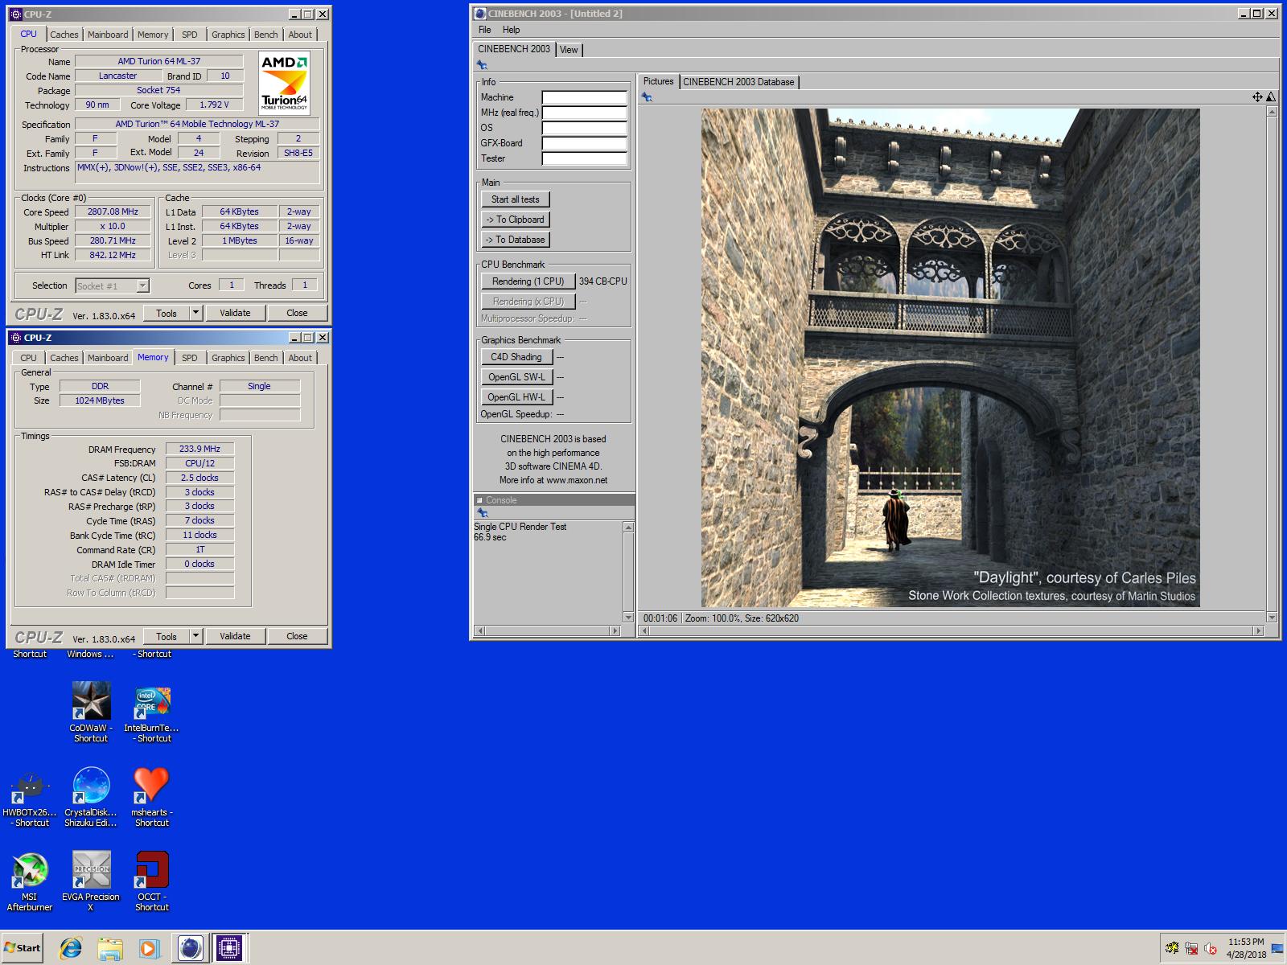The width and height of the screenshot is (1287, 965).
Task: Open the CINEBENCH 2003 Database tab
Action: click(738, 82)
